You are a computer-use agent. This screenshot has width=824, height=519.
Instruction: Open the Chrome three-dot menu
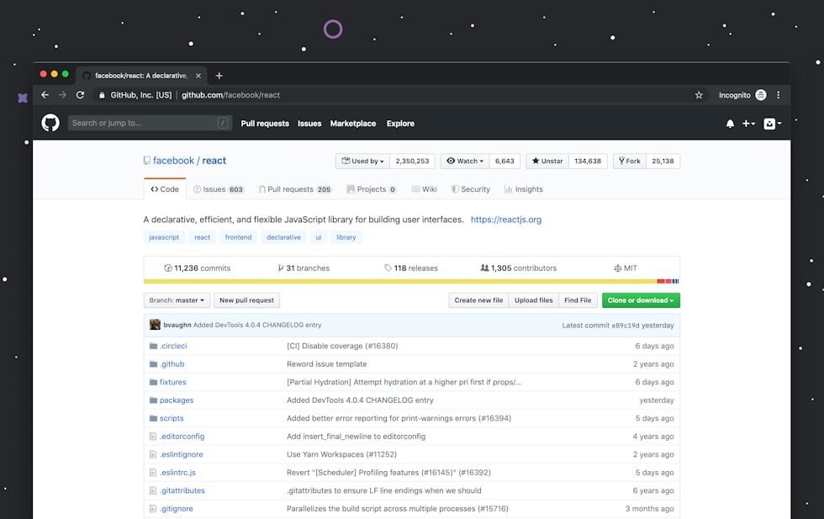click(779, 95)
